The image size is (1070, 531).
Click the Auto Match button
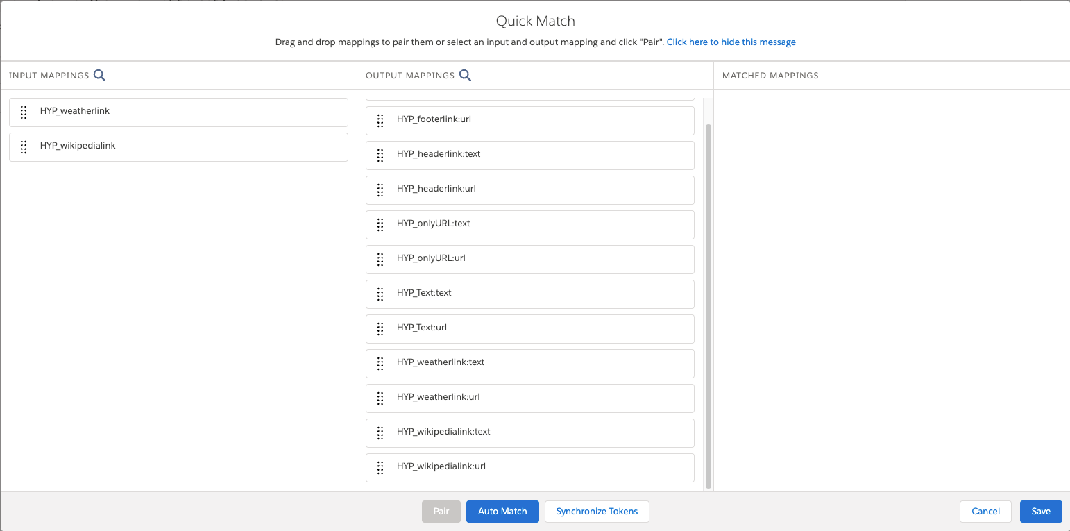(502, 511)
